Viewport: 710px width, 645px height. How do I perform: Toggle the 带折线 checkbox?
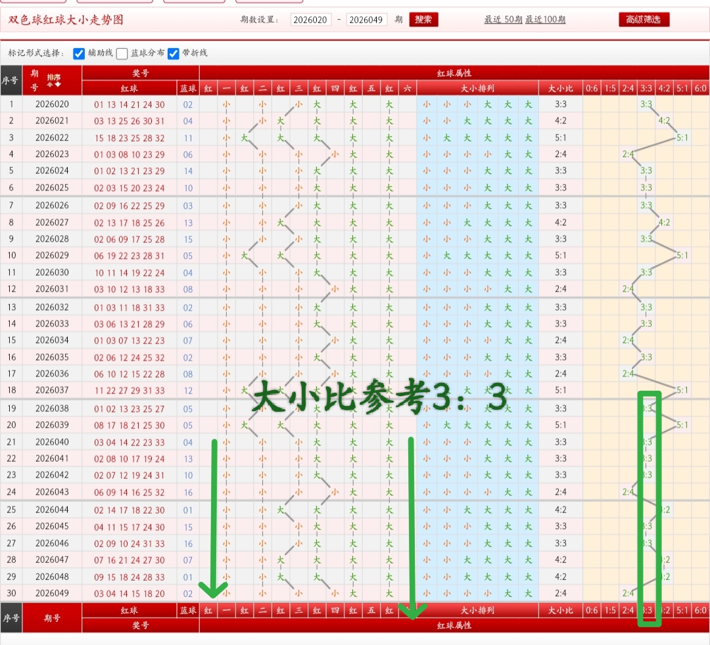click(173, 54)
